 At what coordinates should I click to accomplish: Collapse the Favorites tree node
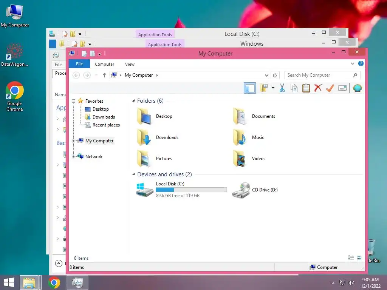74,101
